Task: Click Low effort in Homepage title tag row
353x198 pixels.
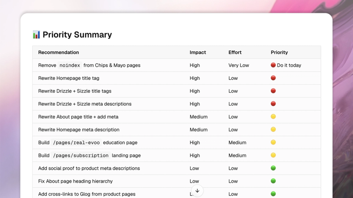Action: (x=233, y=78)
